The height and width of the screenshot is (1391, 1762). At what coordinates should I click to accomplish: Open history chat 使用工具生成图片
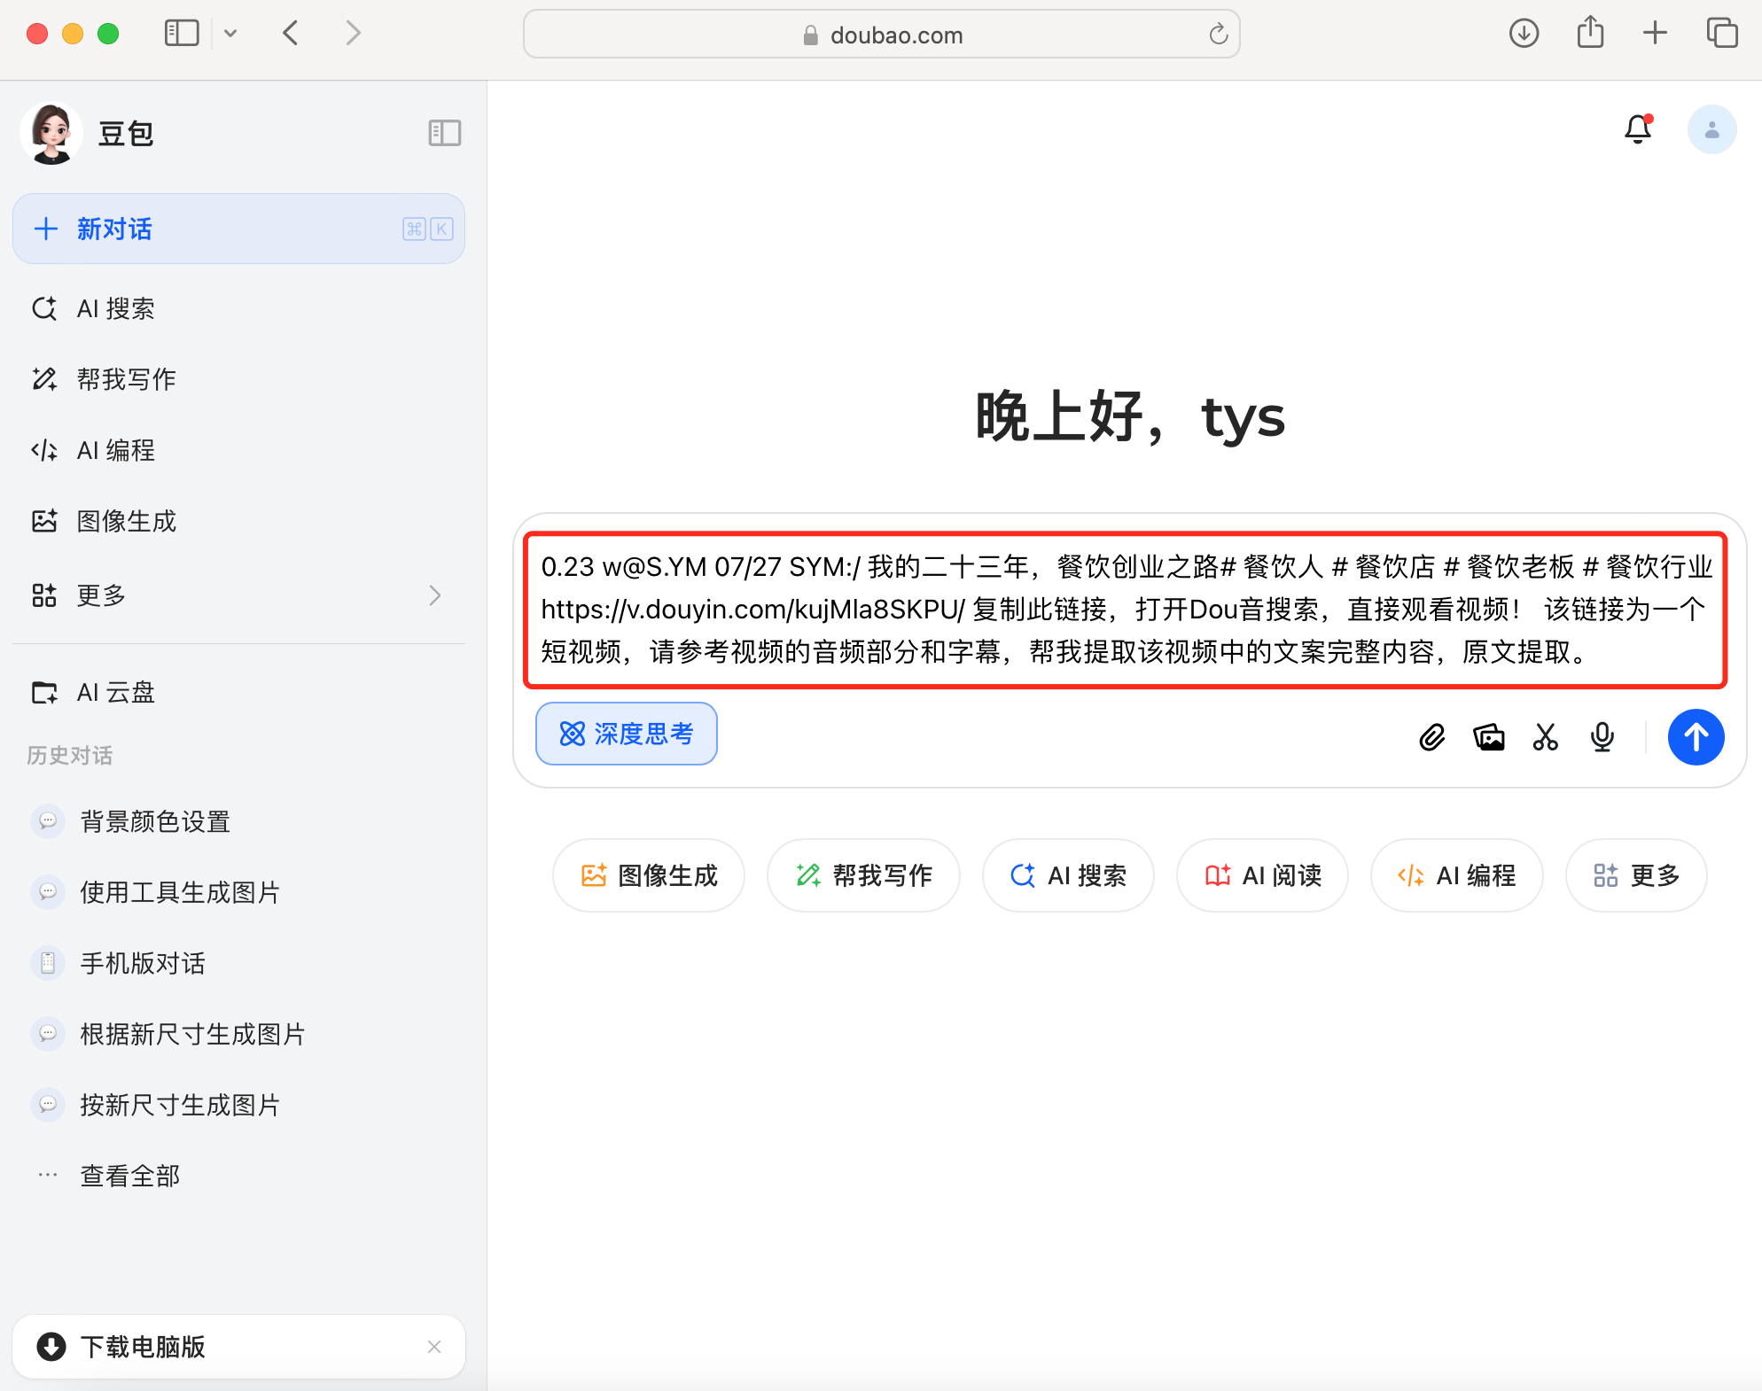239,892
